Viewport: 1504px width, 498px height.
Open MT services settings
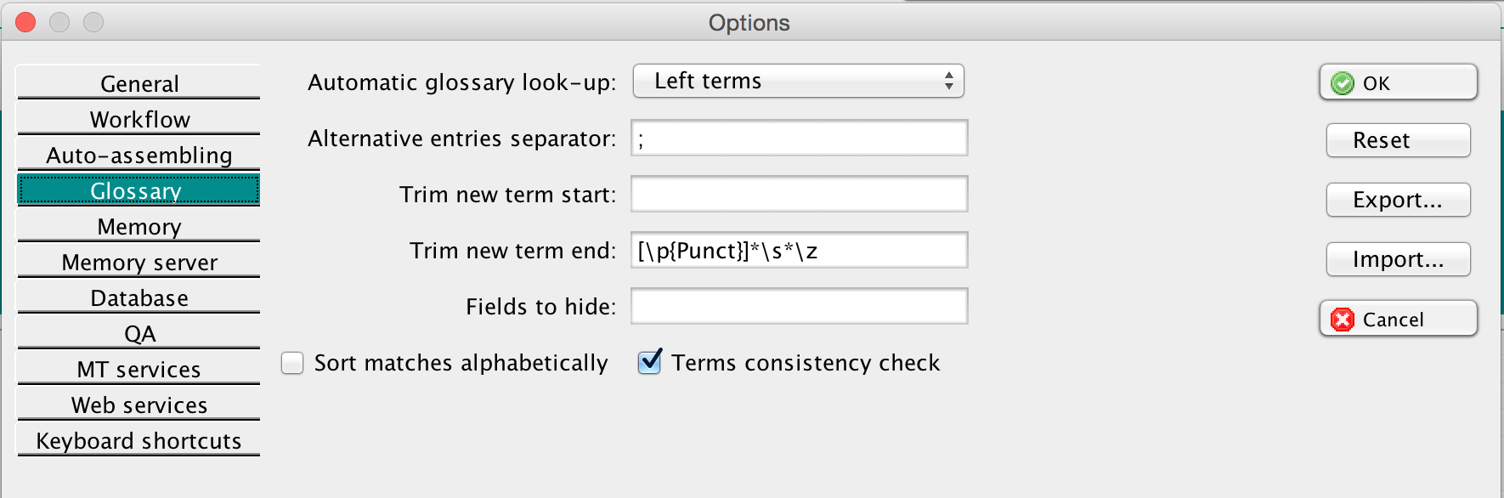139,370
